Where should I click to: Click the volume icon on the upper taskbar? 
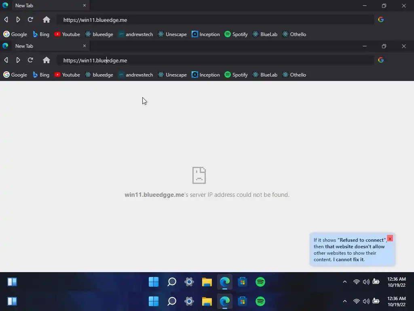pyautogui.click(x=366, y=282)
